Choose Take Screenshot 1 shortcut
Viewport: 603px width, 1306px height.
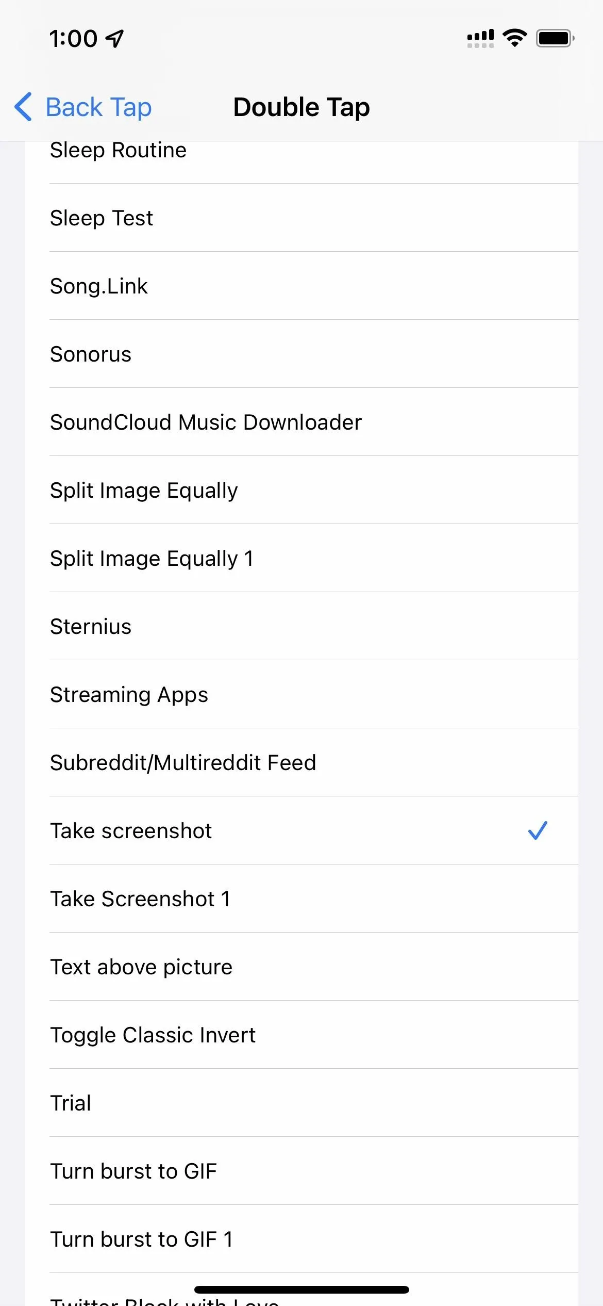(301, 899)
